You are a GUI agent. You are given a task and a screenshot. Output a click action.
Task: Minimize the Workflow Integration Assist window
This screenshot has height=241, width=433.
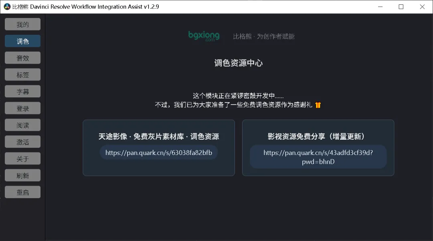pos(380,7)
